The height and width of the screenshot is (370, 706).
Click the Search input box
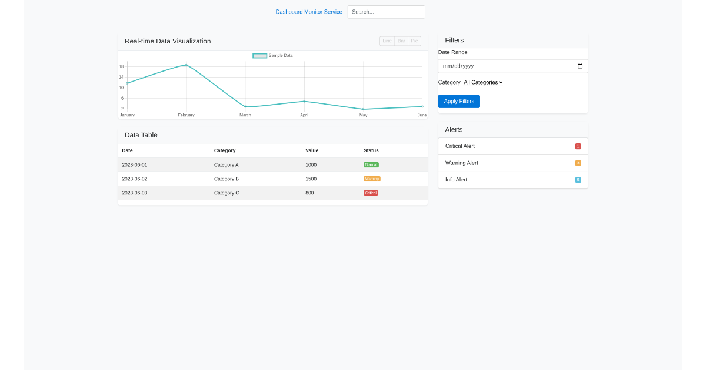click(386, 12)
